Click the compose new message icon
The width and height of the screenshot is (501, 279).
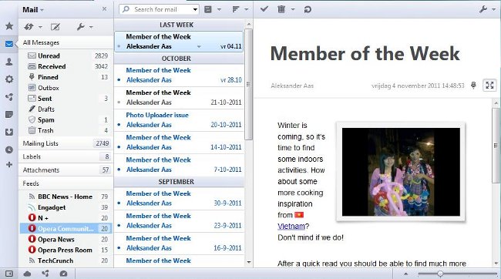pos(55,27)
